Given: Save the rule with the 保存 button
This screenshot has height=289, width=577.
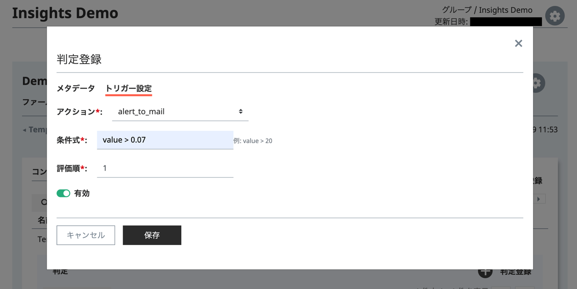Looking at the screenshot, I should coord(152,235).
